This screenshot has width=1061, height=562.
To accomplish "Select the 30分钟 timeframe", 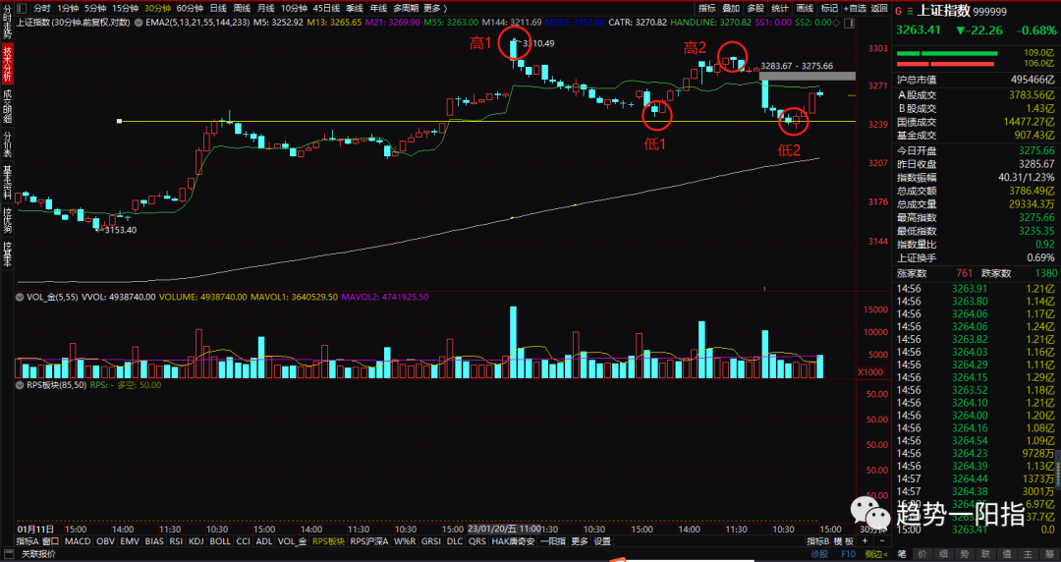I will coord(157,8).
